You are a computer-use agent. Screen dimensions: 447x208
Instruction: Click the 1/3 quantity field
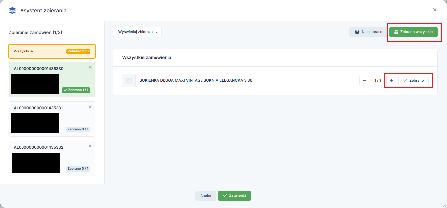[378, 81]
